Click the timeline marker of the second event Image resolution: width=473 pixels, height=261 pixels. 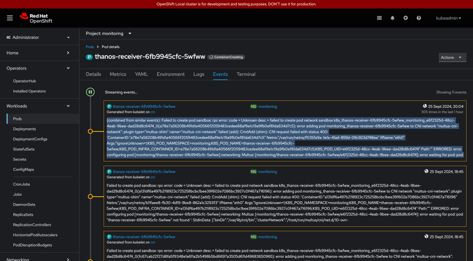(x=90, y=197)
